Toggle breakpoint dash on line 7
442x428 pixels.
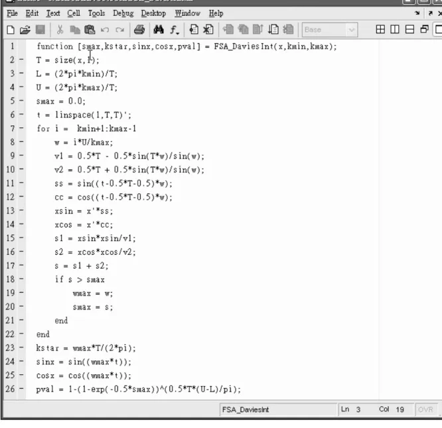coord(21,128)
